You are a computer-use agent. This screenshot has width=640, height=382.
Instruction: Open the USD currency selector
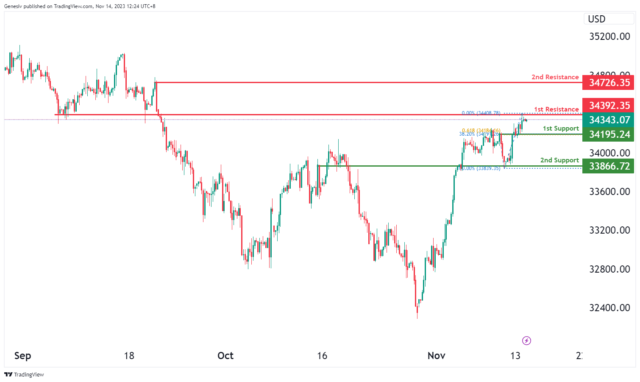tap(597, 19)
